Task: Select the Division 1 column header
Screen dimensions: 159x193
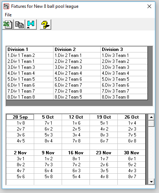Action: click(30, 49)
